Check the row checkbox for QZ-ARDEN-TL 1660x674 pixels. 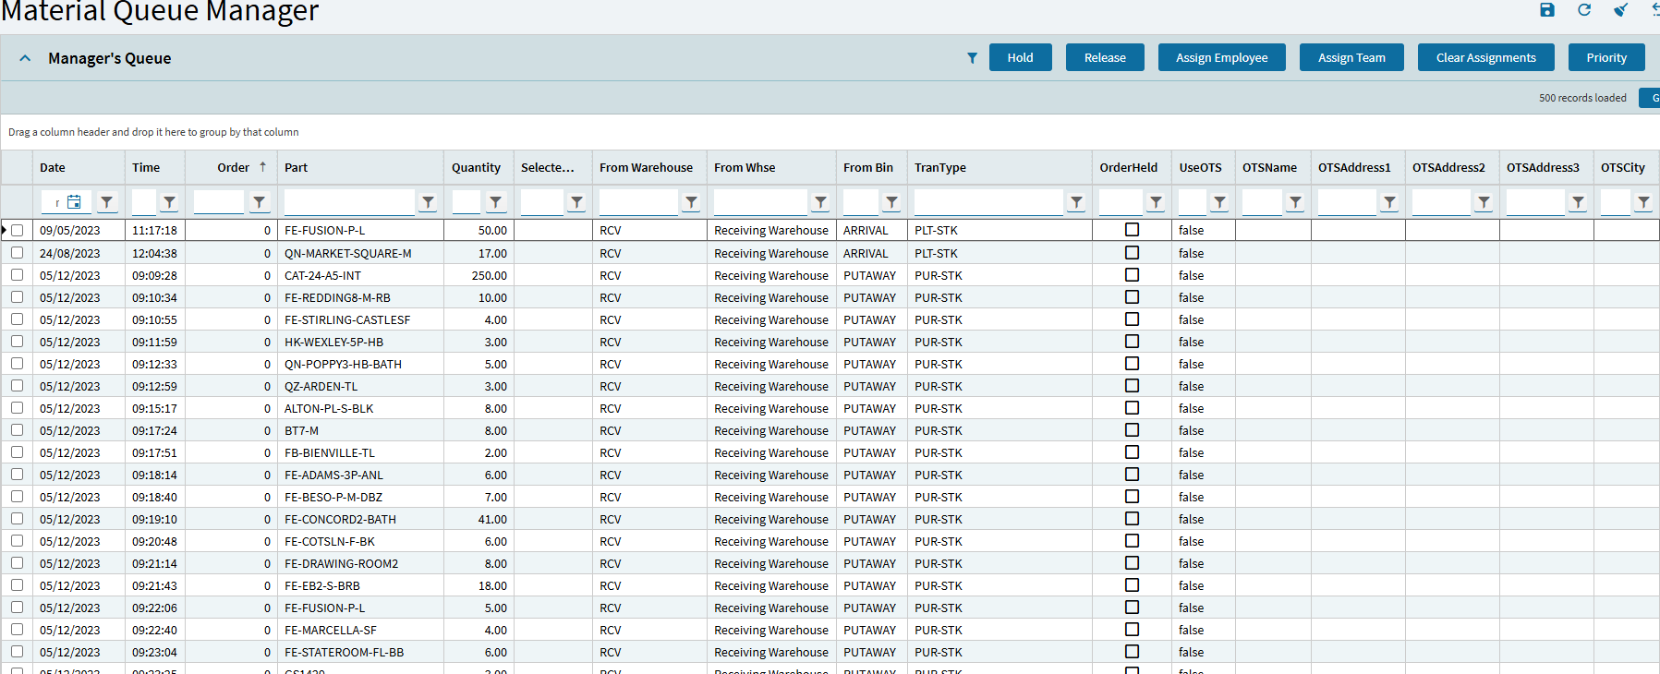pyautogui.click(x=18, y=386)
